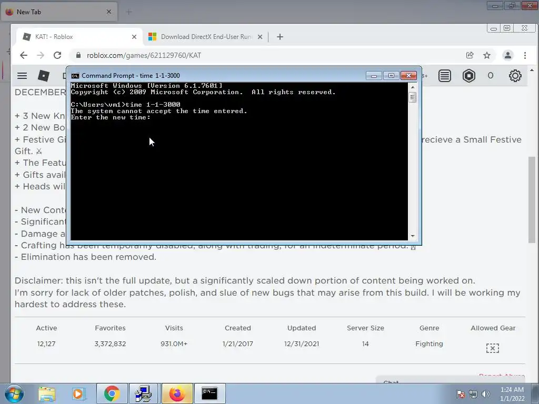Minimize the Chrome window

(494, 28)
